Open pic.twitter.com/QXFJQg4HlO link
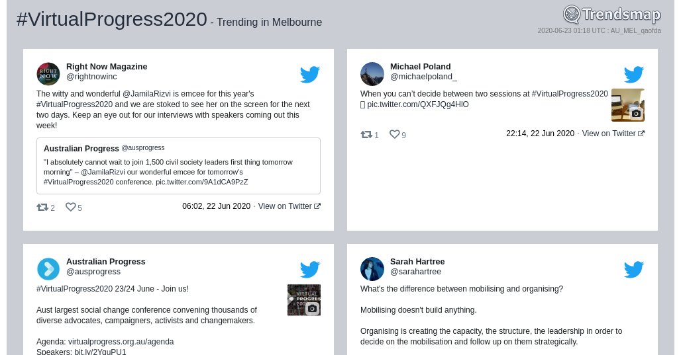The image size is (681, 355). point(418,104)
